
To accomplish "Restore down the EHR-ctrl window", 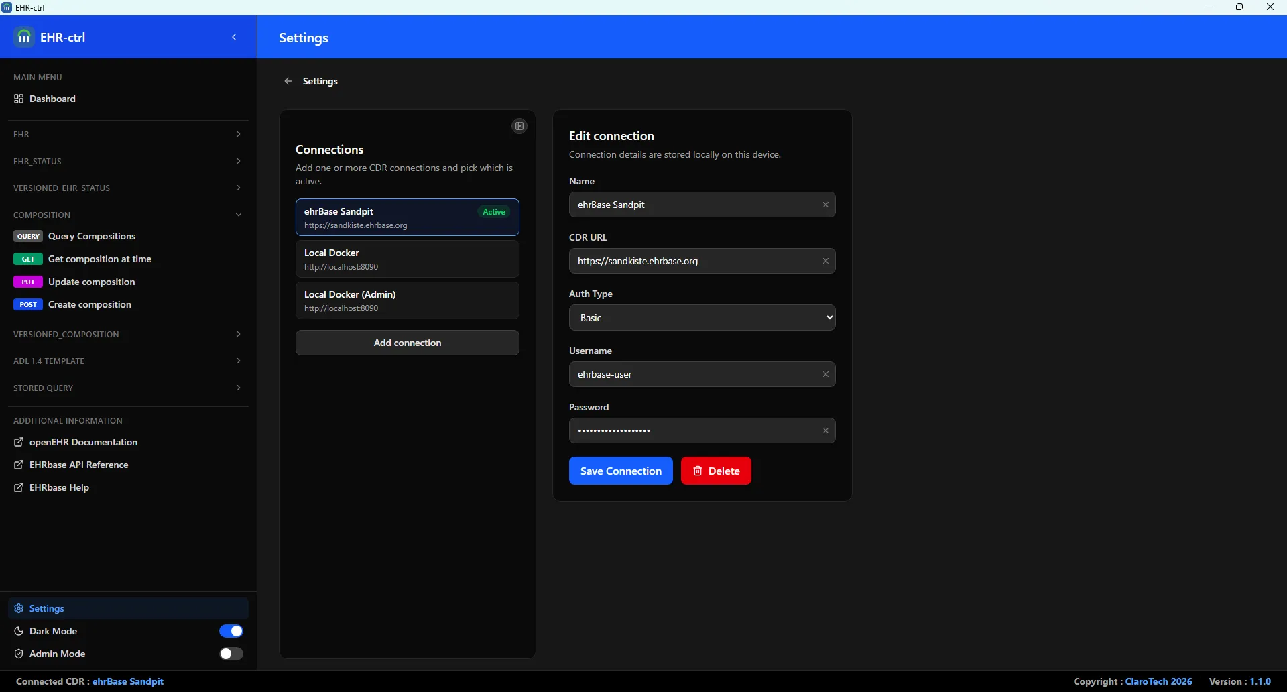I will 1239,7.
